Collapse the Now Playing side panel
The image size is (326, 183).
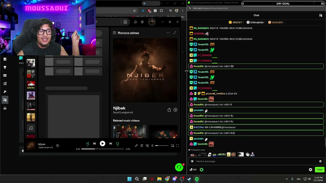(x=114, y=33)
